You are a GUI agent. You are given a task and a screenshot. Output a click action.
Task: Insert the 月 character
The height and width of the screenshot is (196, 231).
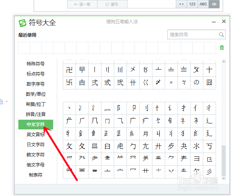[146, 134]
